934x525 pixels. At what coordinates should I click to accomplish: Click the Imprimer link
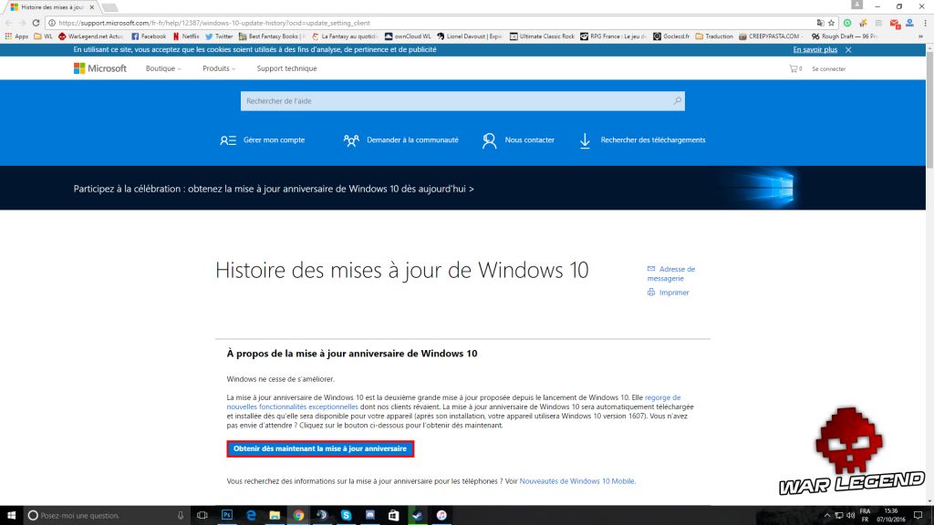(674, 293)
